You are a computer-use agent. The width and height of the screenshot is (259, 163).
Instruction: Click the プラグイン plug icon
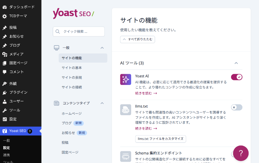[x=5, y=92]
